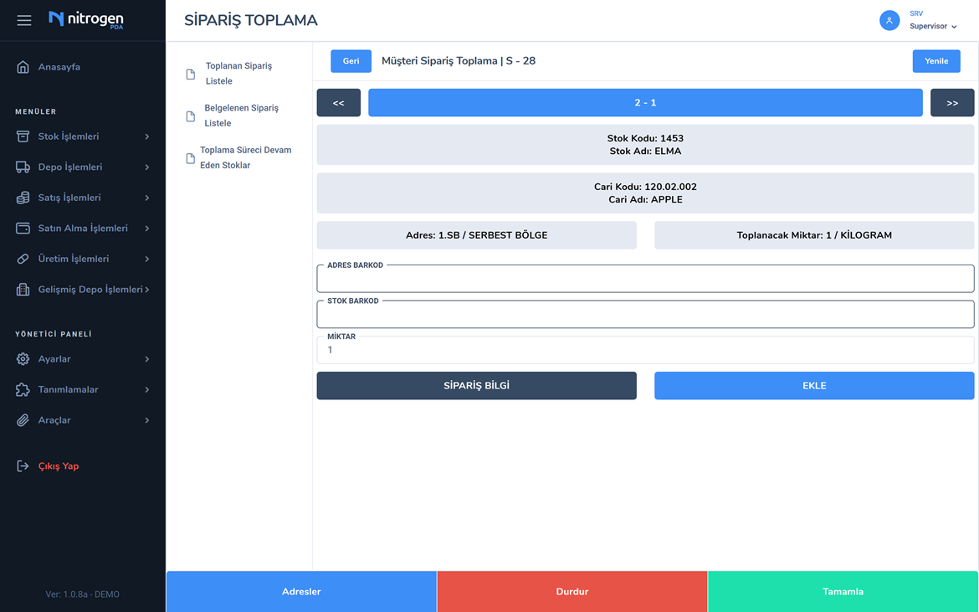This screenshot has height=612, width=979.
Task: Click the Geri back button
Action: click(x=351, y=61)
